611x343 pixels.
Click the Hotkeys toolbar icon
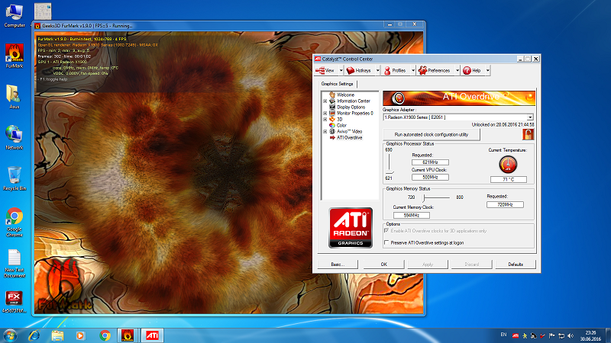(x=356, y=70)
